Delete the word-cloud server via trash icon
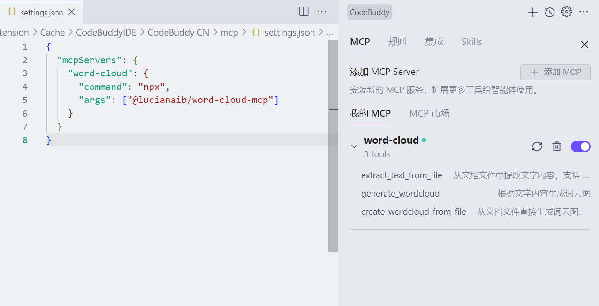The image size is (599, 306). 557,146
